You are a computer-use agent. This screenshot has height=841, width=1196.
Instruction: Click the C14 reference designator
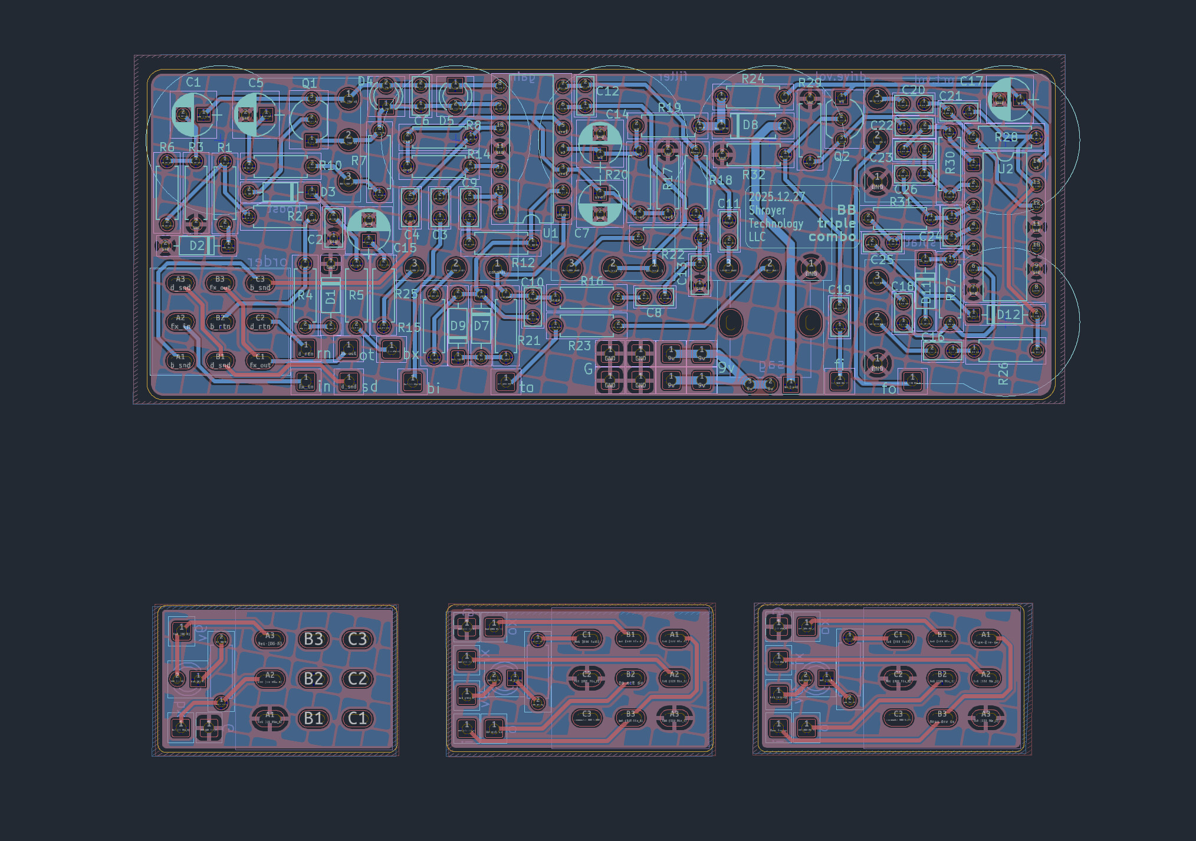617,114
